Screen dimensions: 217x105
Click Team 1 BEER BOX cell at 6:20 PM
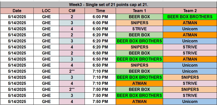(139, 35)
